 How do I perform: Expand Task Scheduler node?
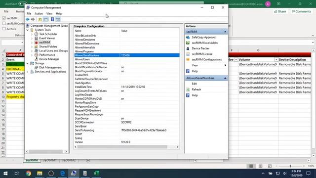click(x=32, y=34)
